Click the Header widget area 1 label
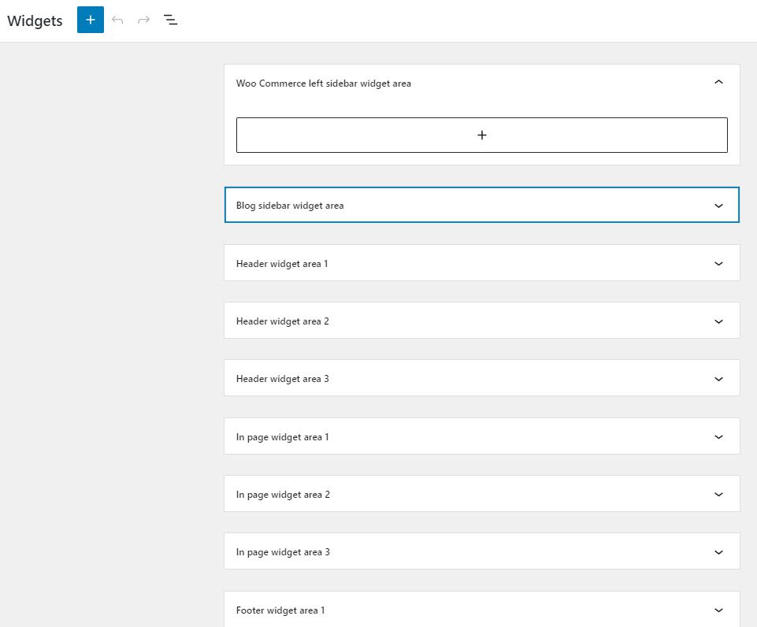The height and width of the screenshot is (627, 757). coord(282,264)
